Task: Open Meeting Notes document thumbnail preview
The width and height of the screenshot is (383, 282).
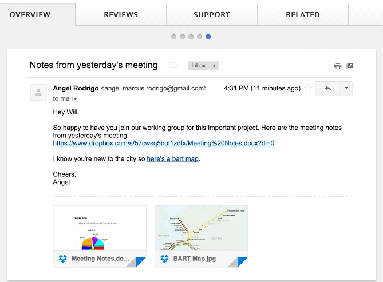Action: [x=100, y=228]
